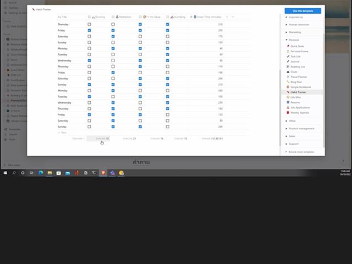Viewport: 352px width, 264px height.
Task: Open File Explorer from taskbar
Action: 50,173
